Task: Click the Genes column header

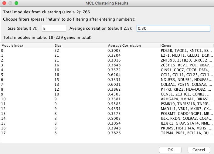Action: coord(187,45)
